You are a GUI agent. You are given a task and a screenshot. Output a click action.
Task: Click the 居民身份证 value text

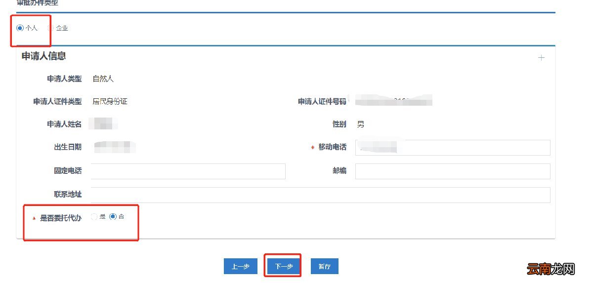tap(110, 102)
